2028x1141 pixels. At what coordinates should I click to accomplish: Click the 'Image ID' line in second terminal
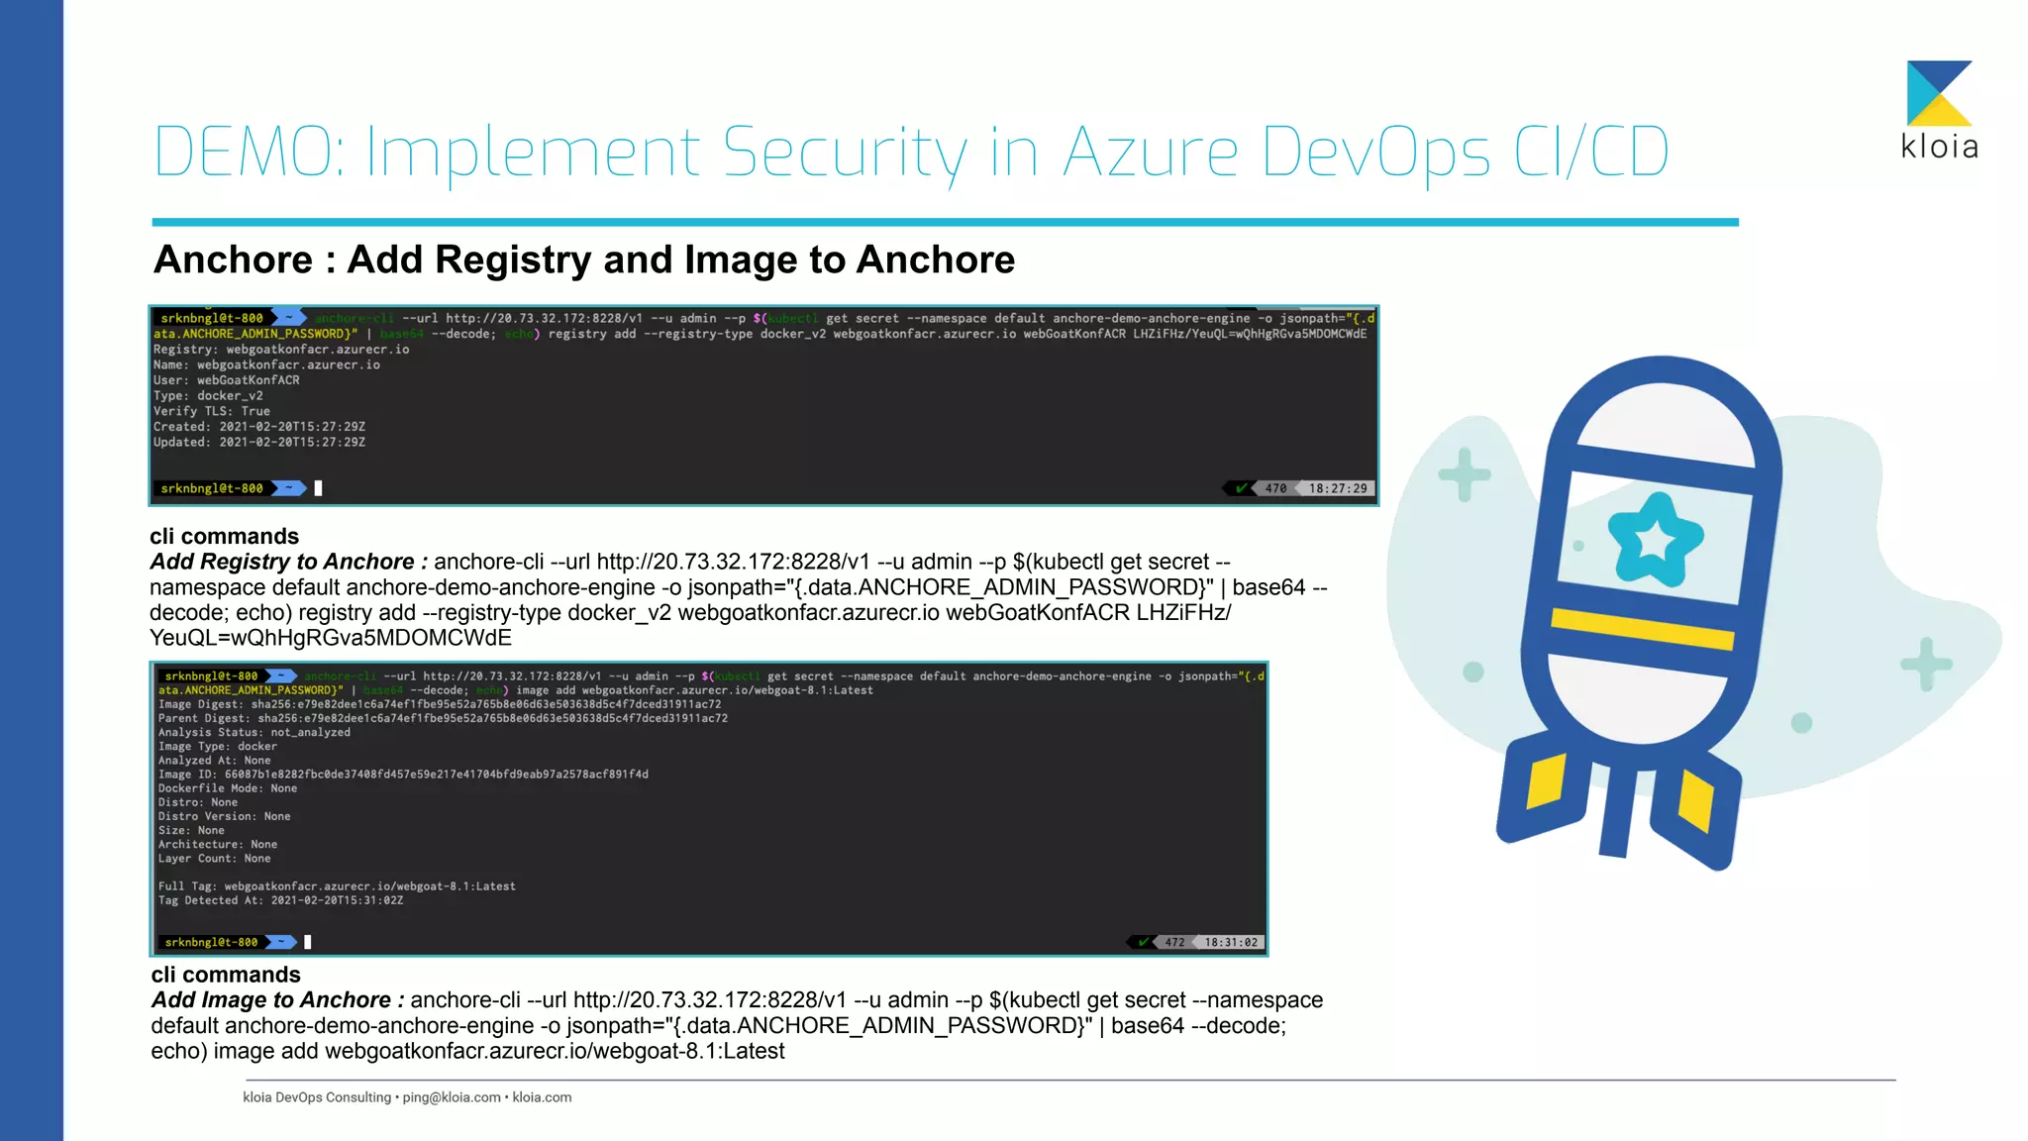coord(403,775)
